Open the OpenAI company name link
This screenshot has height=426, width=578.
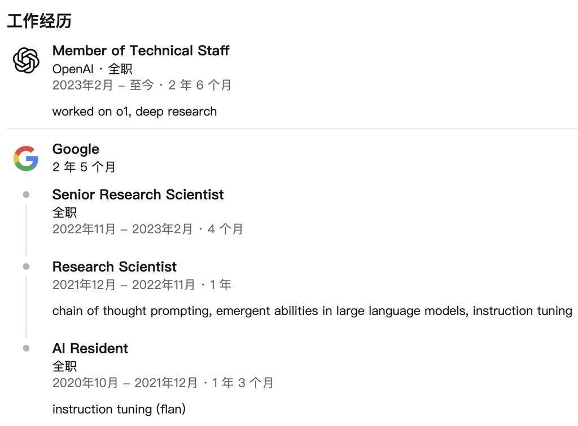(x=73, y=69)
